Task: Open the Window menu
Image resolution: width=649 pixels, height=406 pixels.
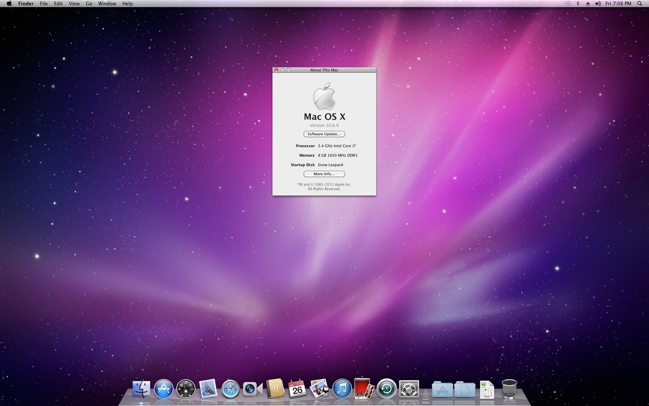Action: (x=107, y=4)
